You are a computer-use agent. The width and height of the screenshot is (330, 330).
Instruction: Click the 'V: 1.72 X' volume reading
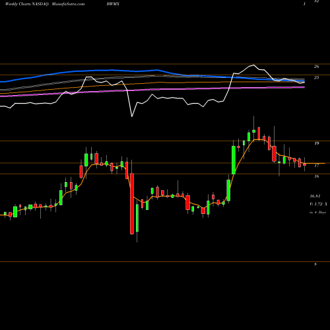click(x=318, y=204)
